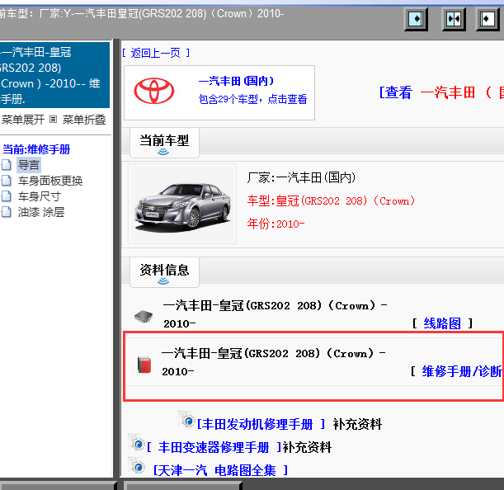
Task: Open 丰田变速器修理手册 supplementary link
Action: 214,447
